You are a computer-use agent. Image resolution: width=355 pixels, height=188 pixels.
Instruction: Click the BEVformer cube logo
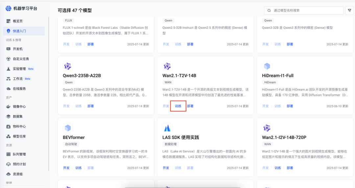68,128
